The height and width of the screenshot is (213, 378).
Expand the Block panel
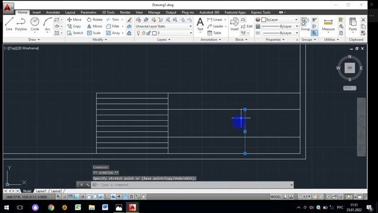pos(242,40)
